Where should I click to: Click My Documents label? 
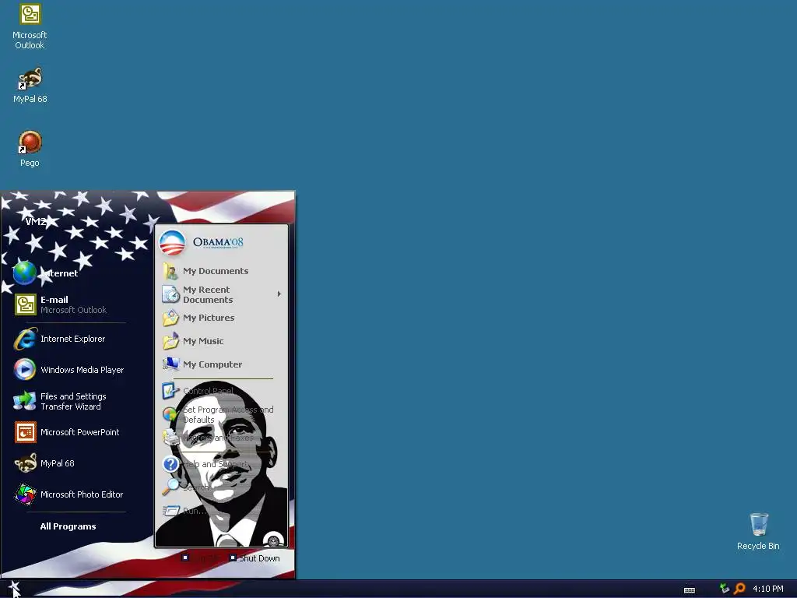click(x=216, y=271)
